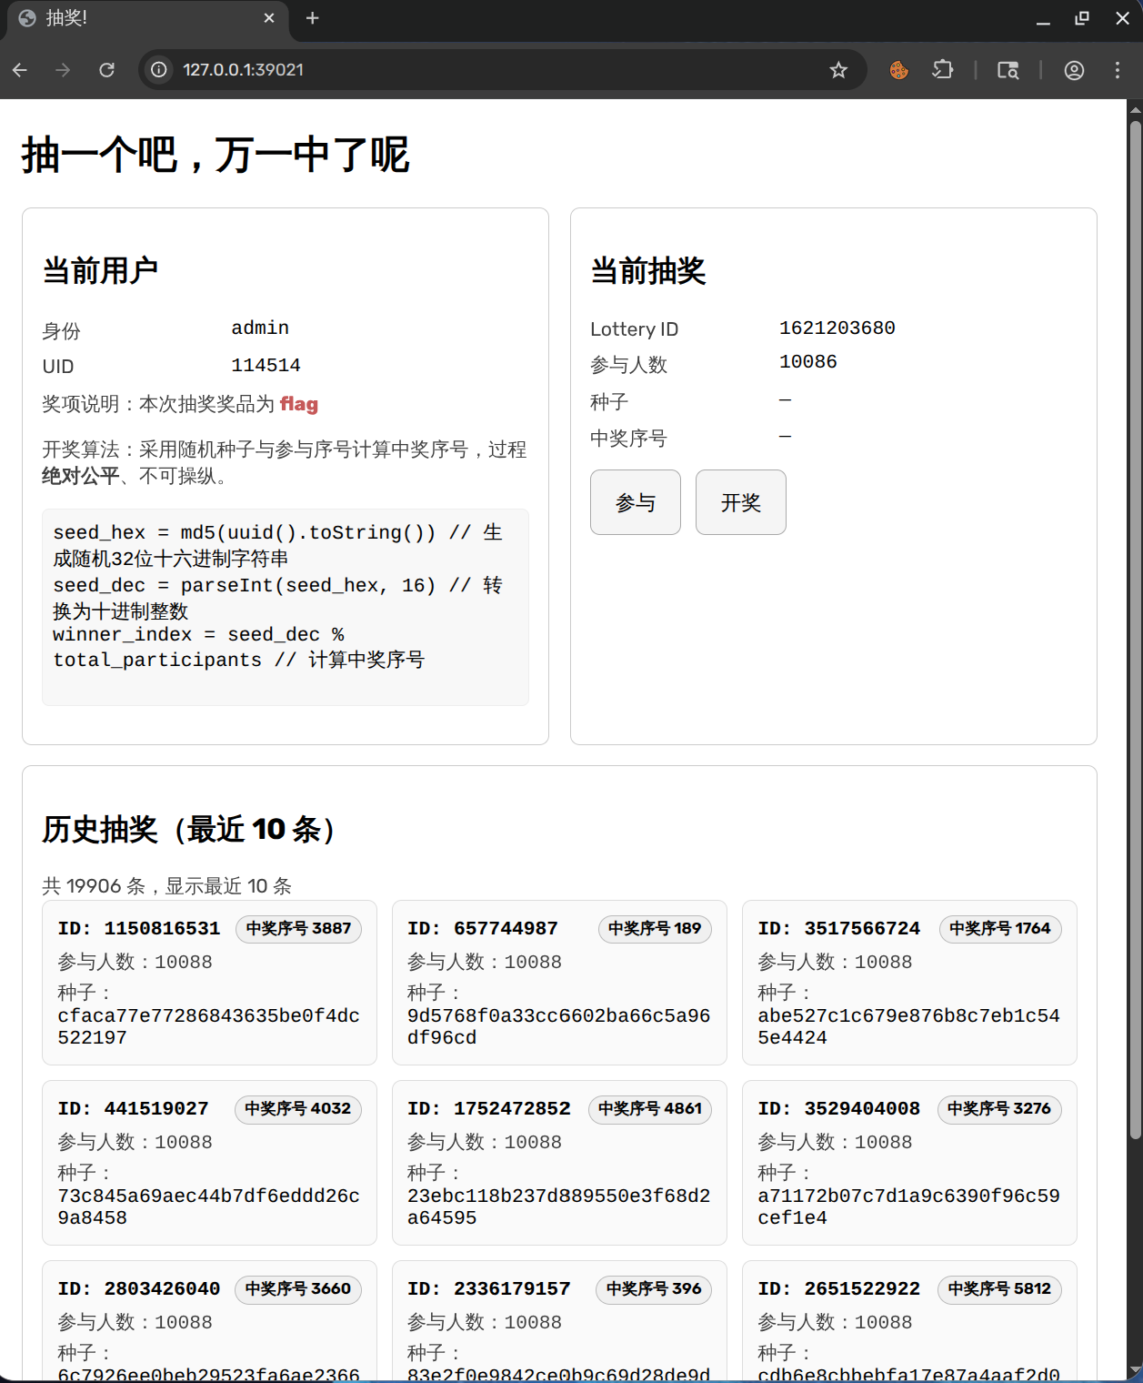This screenshot has width=1143, height=1383.
Task: Open the extensions puzzle icon
Action: [943, 69]
